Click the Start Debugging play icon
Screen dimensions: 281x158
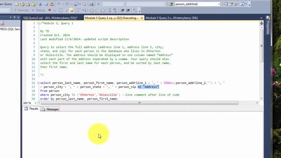click(98, 4)
